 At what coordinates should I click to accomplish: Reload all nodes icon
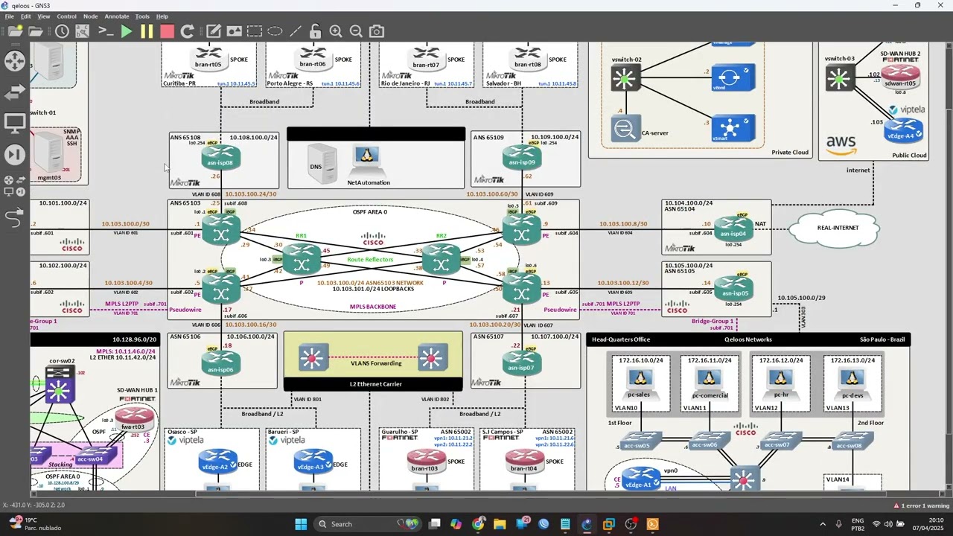click(188, 31)
